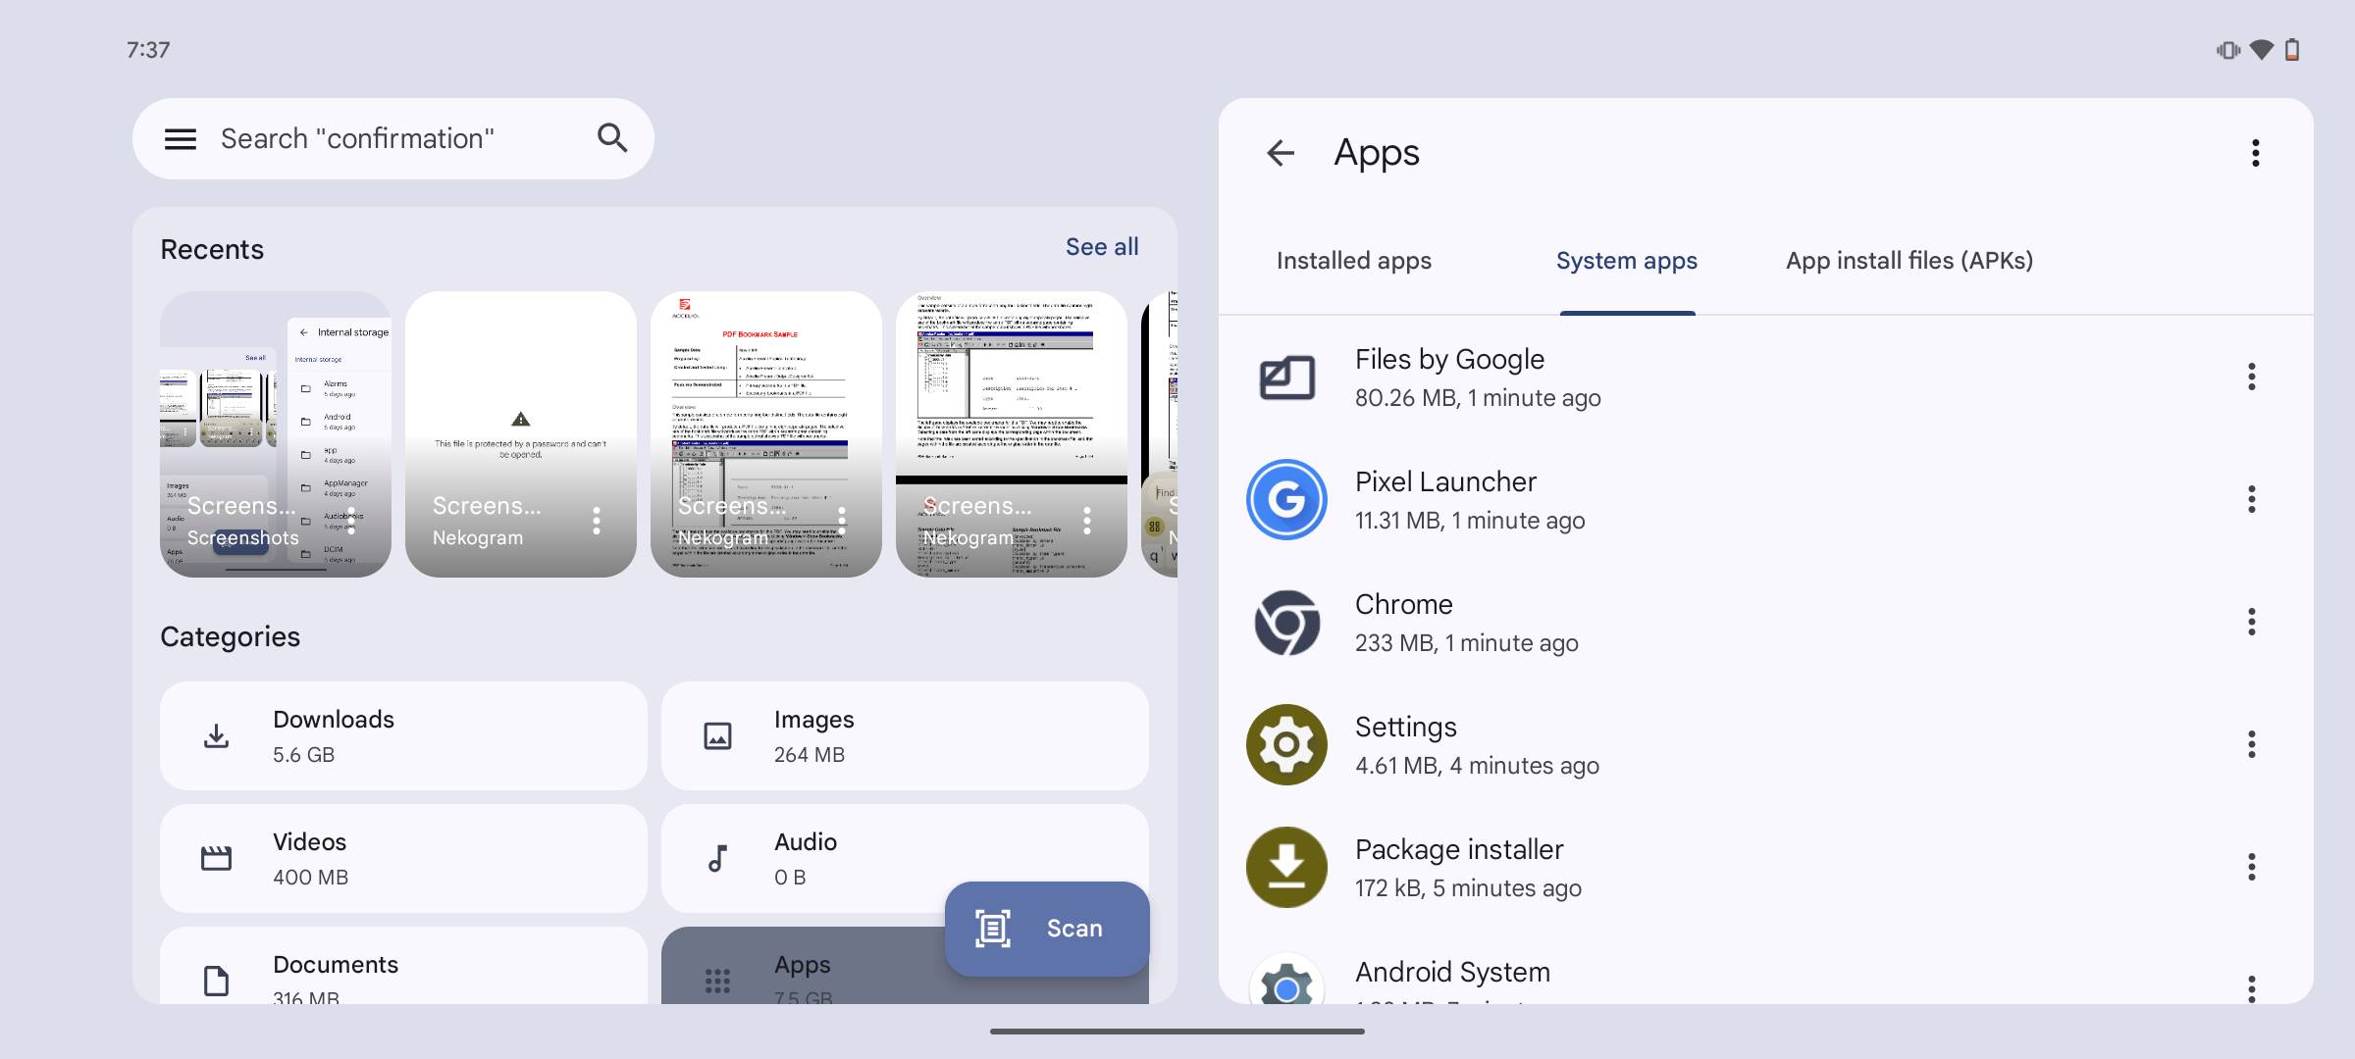Tap the search icon in Files
Image resolution: width=2355 pixels, height=1059 pixels.
click(612, 136)
